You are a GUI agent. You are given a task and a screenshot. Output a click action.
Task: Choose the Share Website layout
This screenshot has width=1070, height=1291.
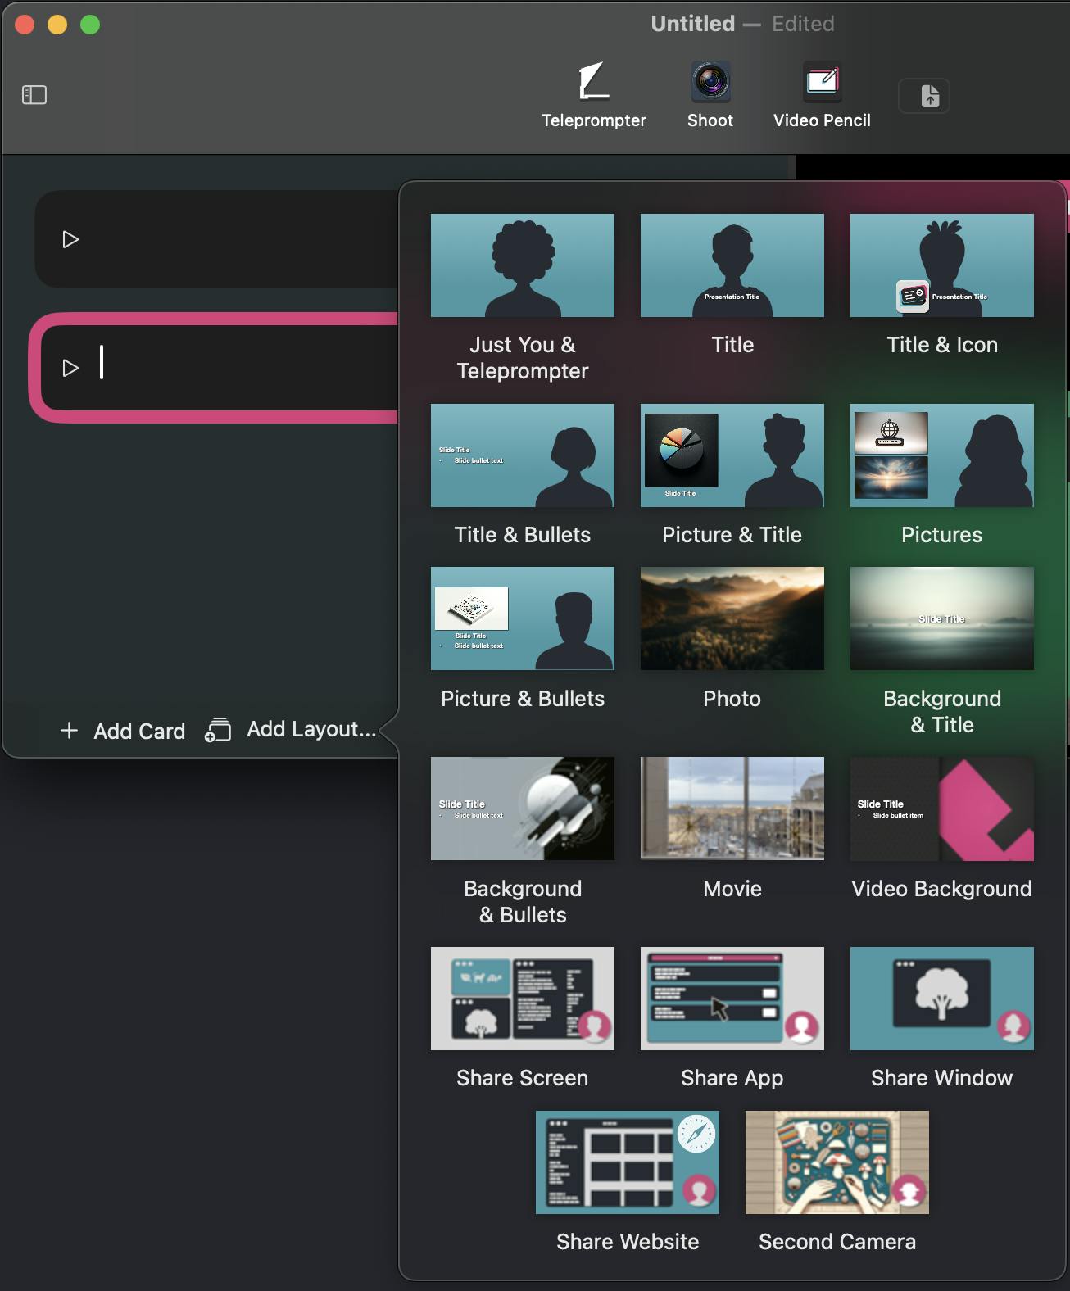628,1182
